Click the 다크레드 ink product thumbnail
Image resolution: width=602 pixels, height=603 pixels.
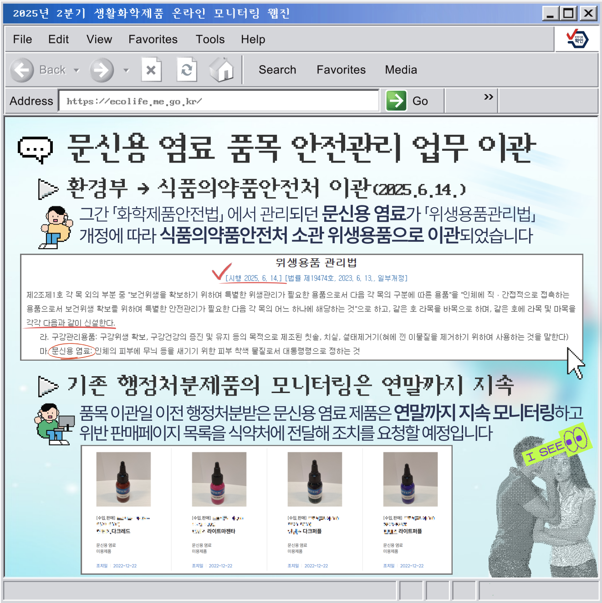[x=123, y=479]
